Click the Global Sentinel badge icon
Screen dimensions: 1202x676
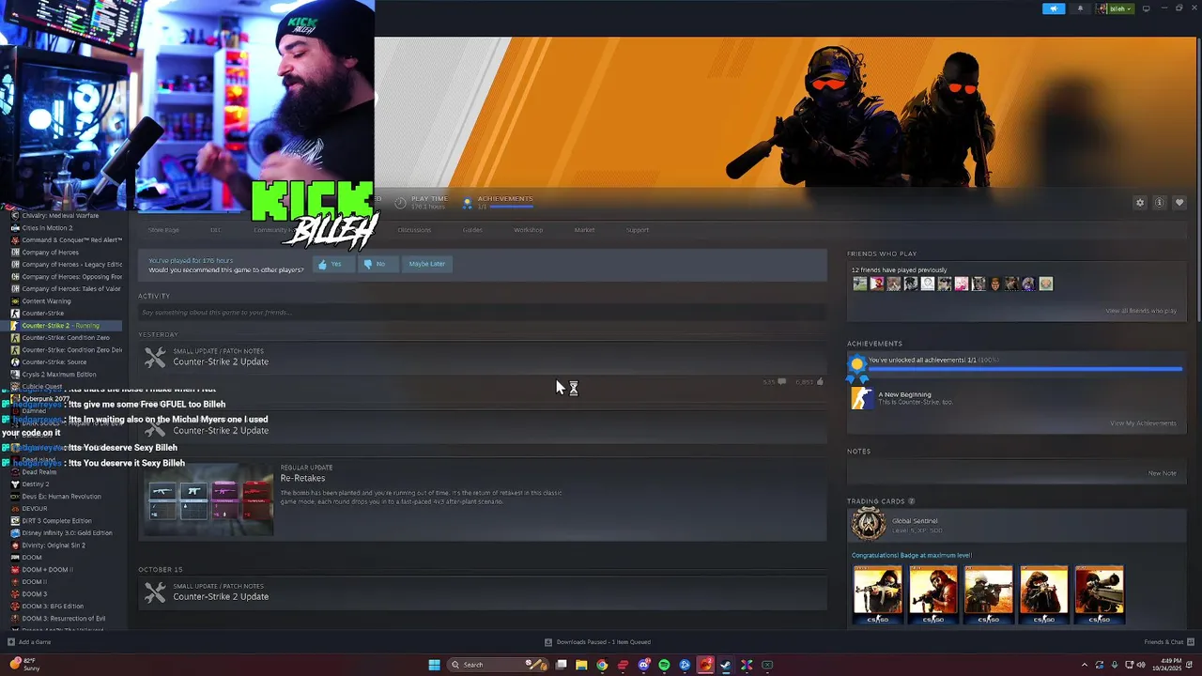[x=868, y=525]
